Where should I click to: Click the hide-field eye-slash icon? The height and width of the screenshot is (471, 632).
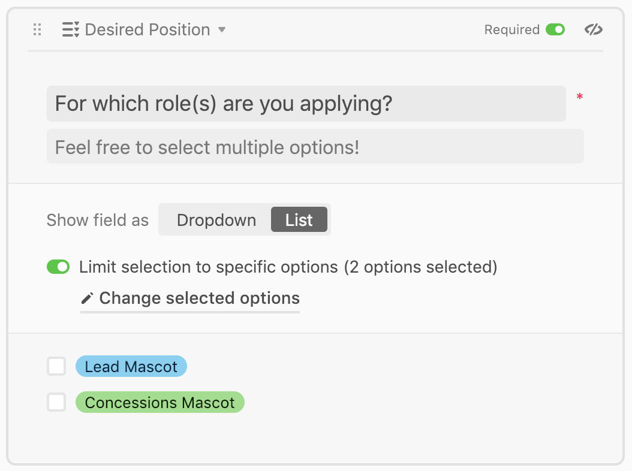coord(593,29)
